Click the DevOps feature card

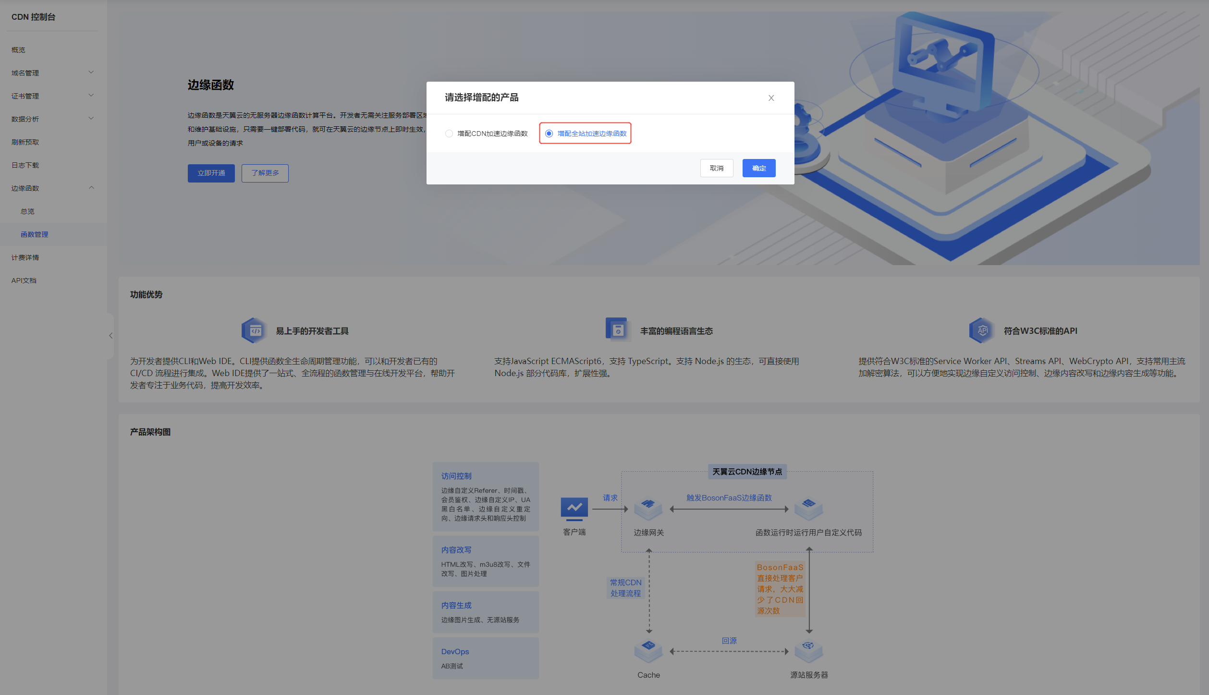(486, 658)
